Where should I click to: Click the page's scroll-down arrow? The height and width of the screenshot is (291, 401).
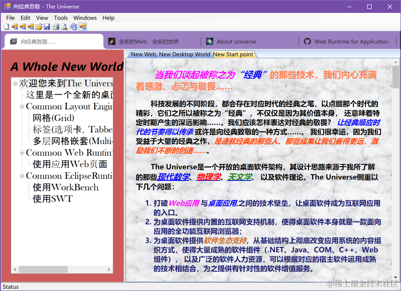[395, 278]
